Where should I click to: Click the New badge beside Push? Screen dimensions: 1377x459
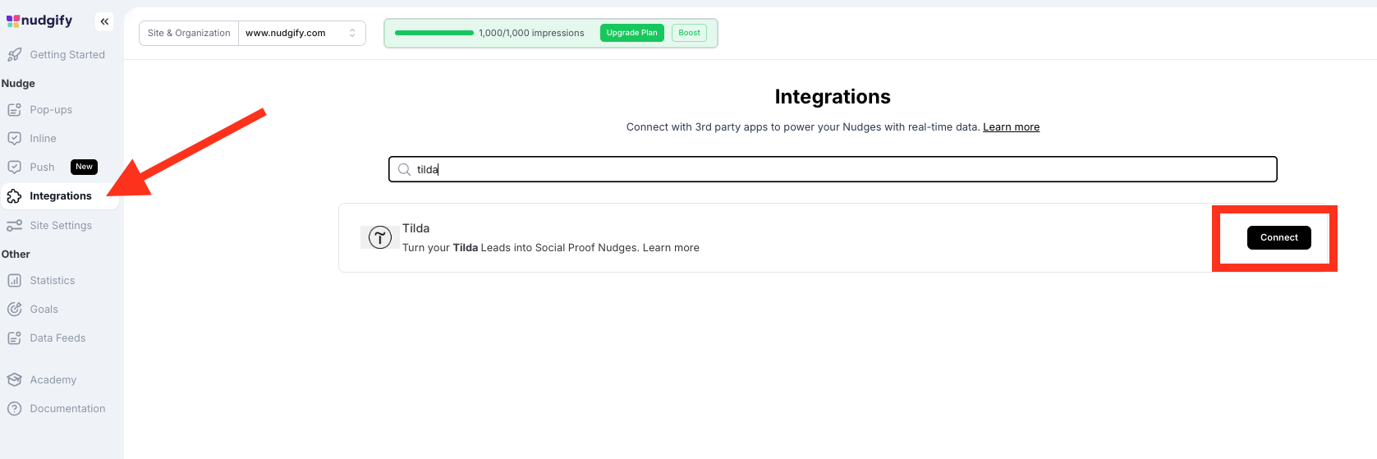pos(84,167)
